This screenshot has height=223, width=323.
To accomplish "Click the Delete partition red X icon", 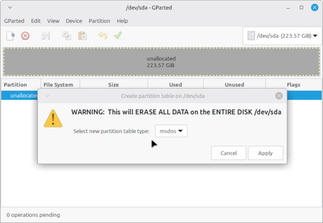I will [x=25, y=36].
